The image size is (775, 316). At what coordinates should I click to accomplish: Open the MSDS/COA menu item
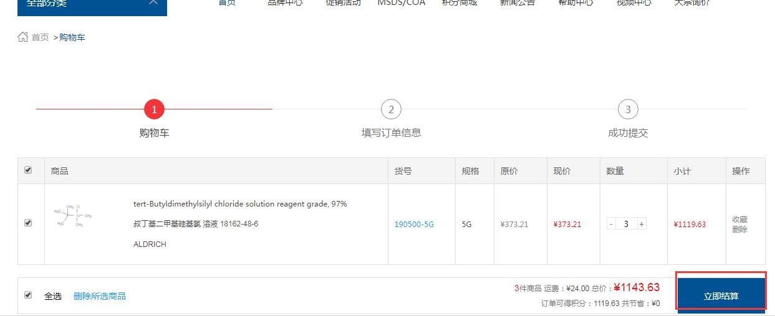point(401,3)
